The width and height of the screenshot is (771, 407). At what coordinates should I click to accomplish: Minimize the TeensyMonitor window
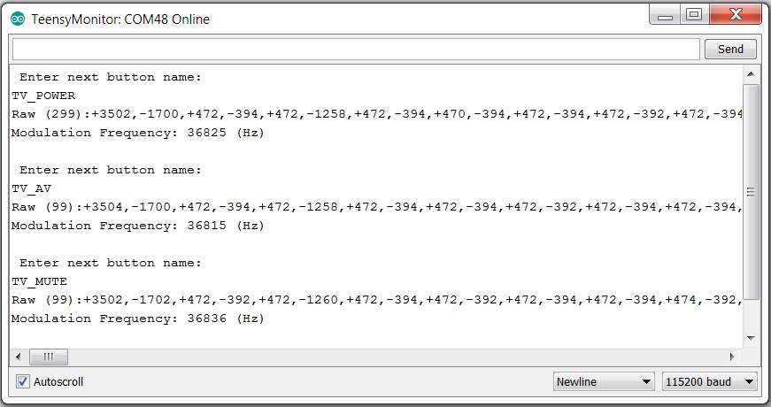(x=665, y=15)
